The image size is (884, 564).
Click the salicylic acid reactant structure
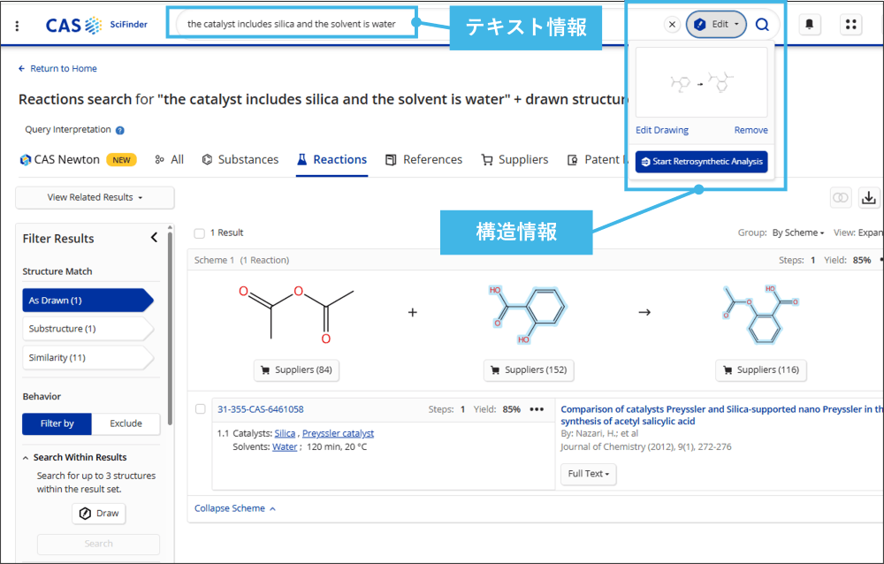[x=527, y=314]
